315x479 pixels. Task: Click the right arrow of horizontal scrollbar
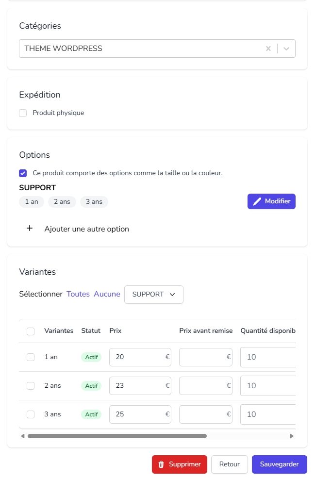coord(292,436)
